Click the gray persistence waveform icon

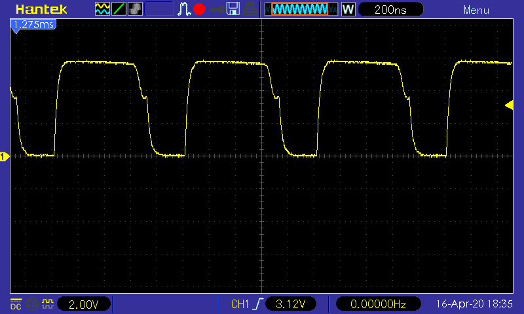[x=135, y=9]
